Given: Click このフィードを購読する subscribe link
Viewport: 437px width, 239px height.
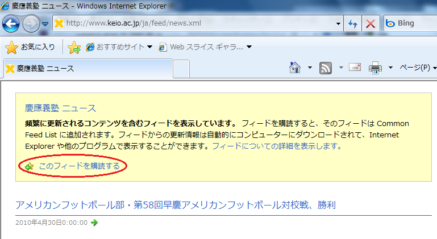Looking at the screenshot, I should pyautogui.click(x=79, y=166).
